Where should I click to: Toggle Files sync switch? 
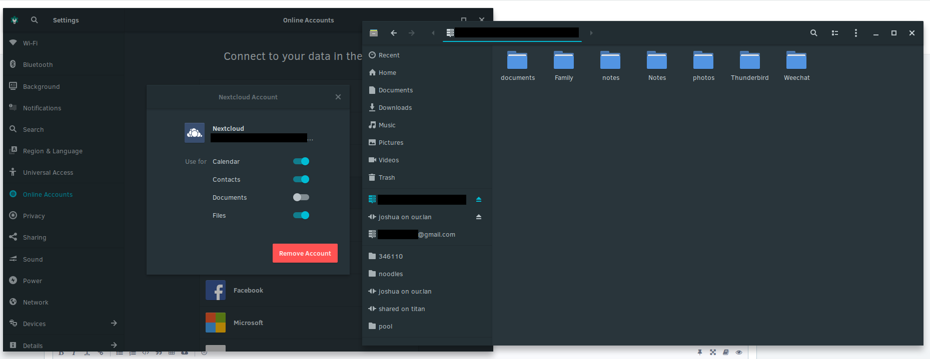[x=301, y=215]
